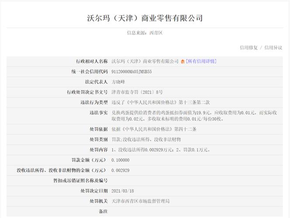Open the 信用修复 link
The height and width of the screenshot is (218, 290).
[x=249, y=48]
